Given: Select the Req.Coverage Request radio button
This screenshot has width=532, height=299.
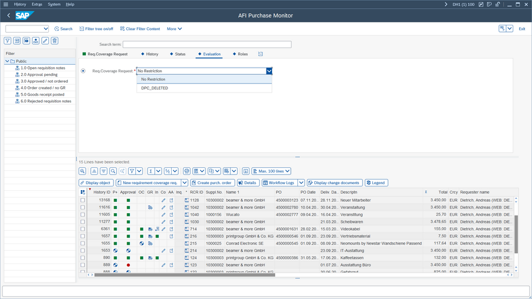Looking at the screenshot, I should 83,71.
